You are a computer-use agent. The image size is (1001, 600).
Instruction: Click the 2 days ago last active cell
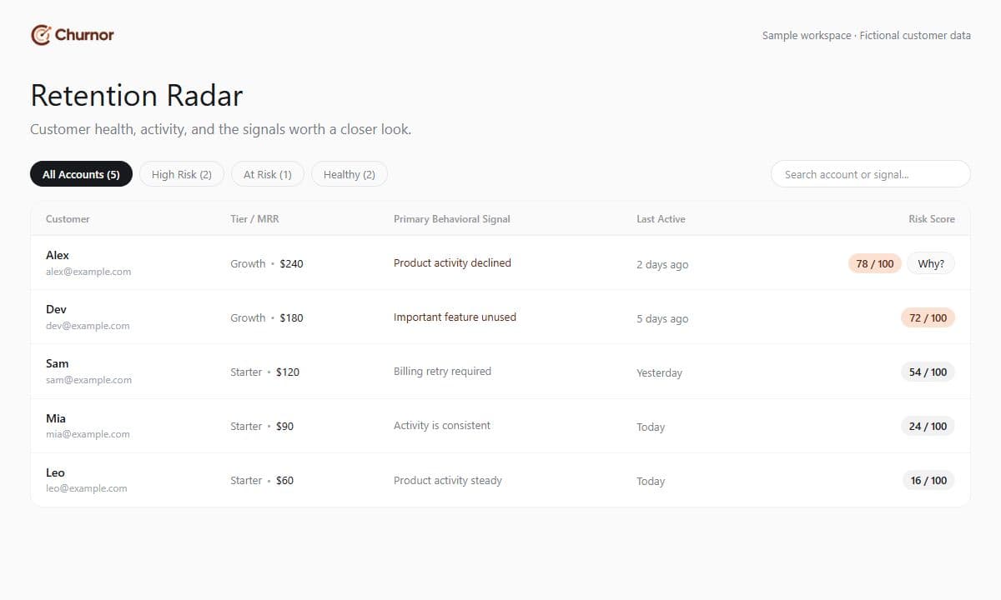[x=662, y=264]
